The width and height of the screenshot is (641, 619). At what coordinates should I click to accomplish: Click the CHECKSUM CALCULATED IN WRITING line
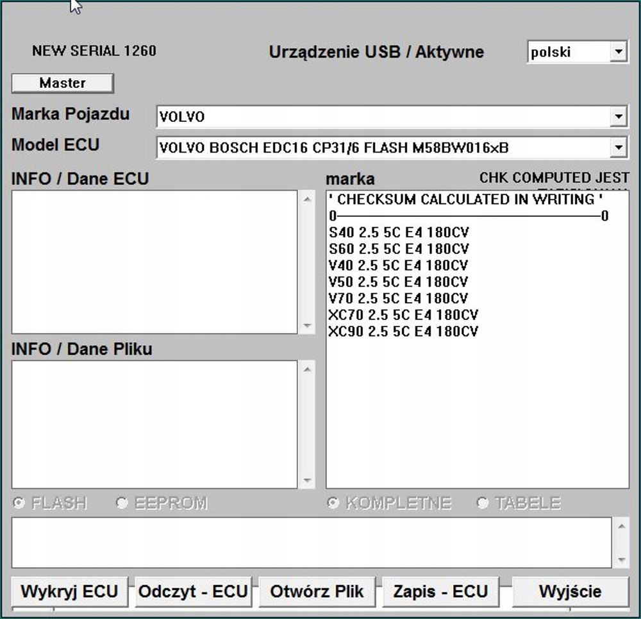[x=465, y=199]
